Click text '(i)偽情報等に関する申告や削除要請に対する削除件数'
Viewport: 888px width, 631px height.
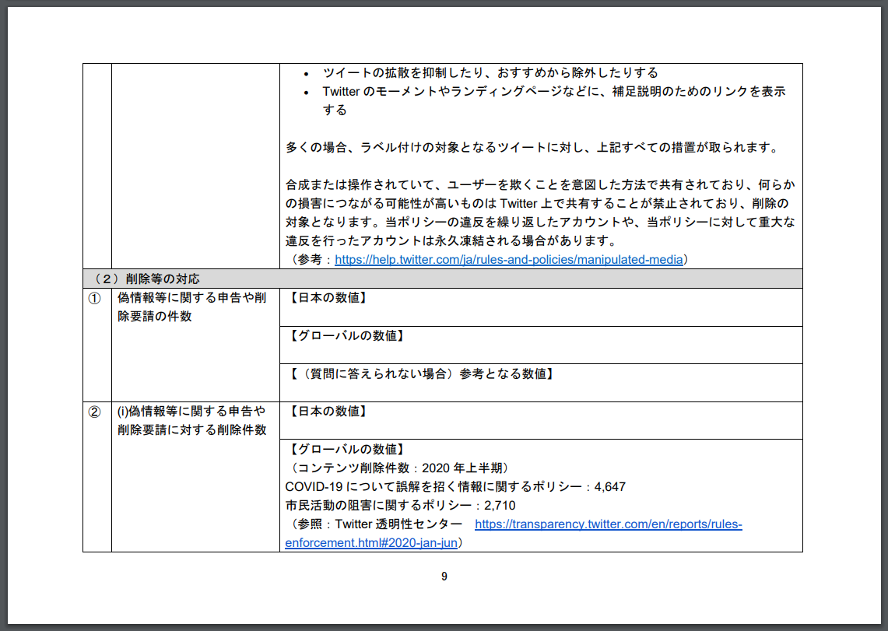[x=191, y=420]
